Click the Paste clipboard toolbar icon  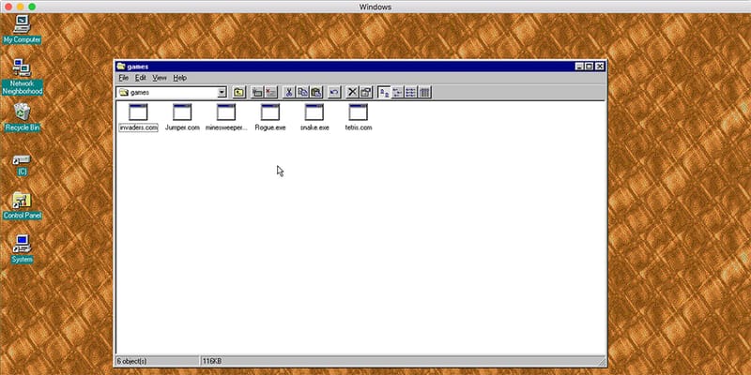(x=316, y=92)
